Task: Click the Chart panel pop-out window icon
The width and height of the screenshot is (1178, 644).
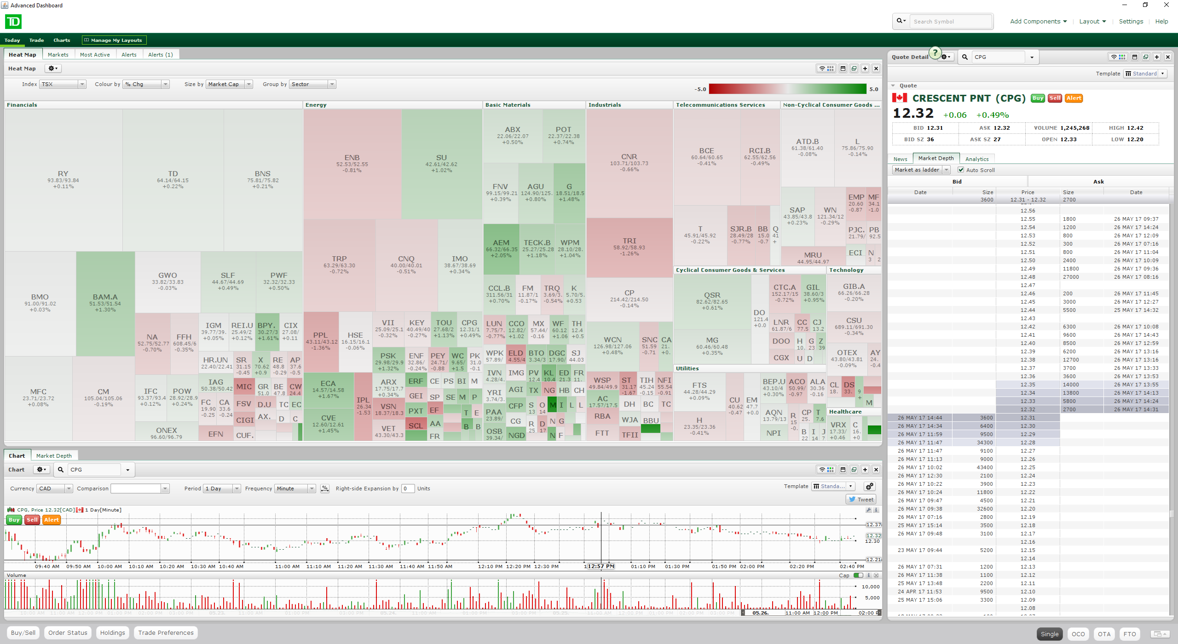Action: tap(854, 470)
